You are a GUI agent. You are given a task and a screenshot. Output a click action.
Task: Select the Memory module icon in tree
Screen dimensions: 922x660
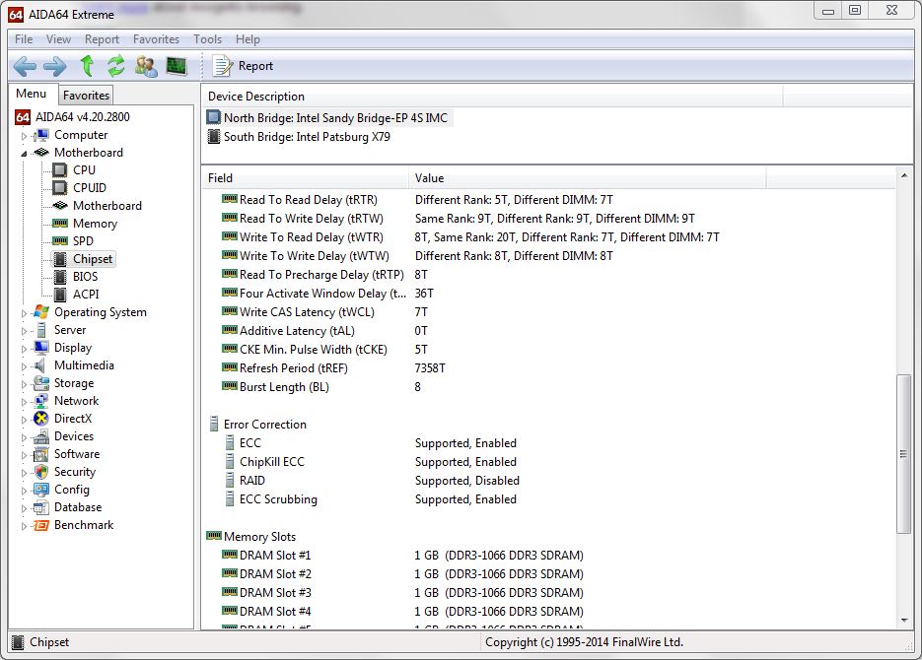(59, 224)
